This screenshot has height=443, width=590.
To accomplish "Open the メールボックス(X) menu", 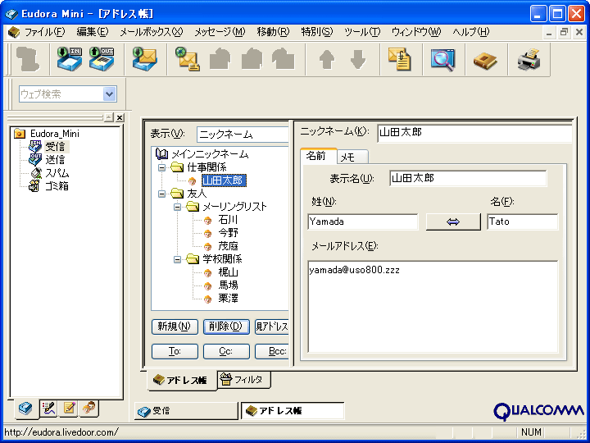I will point(152,32).
